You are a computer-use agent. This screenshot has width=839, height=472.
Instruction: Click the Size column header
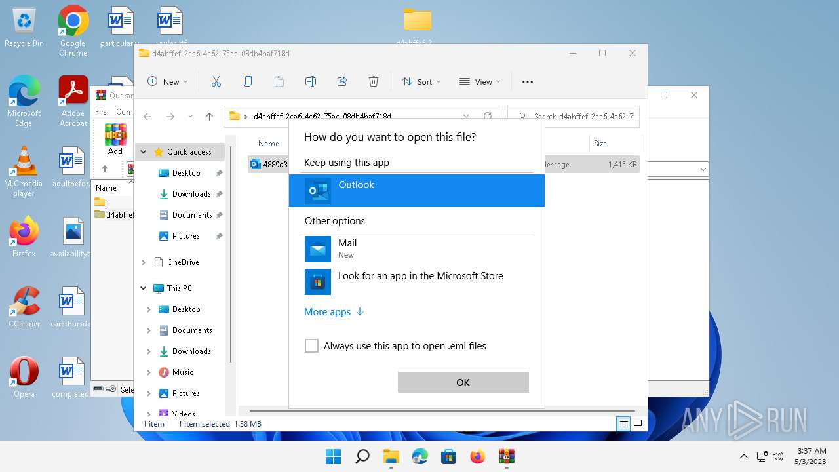click(600, 143)
